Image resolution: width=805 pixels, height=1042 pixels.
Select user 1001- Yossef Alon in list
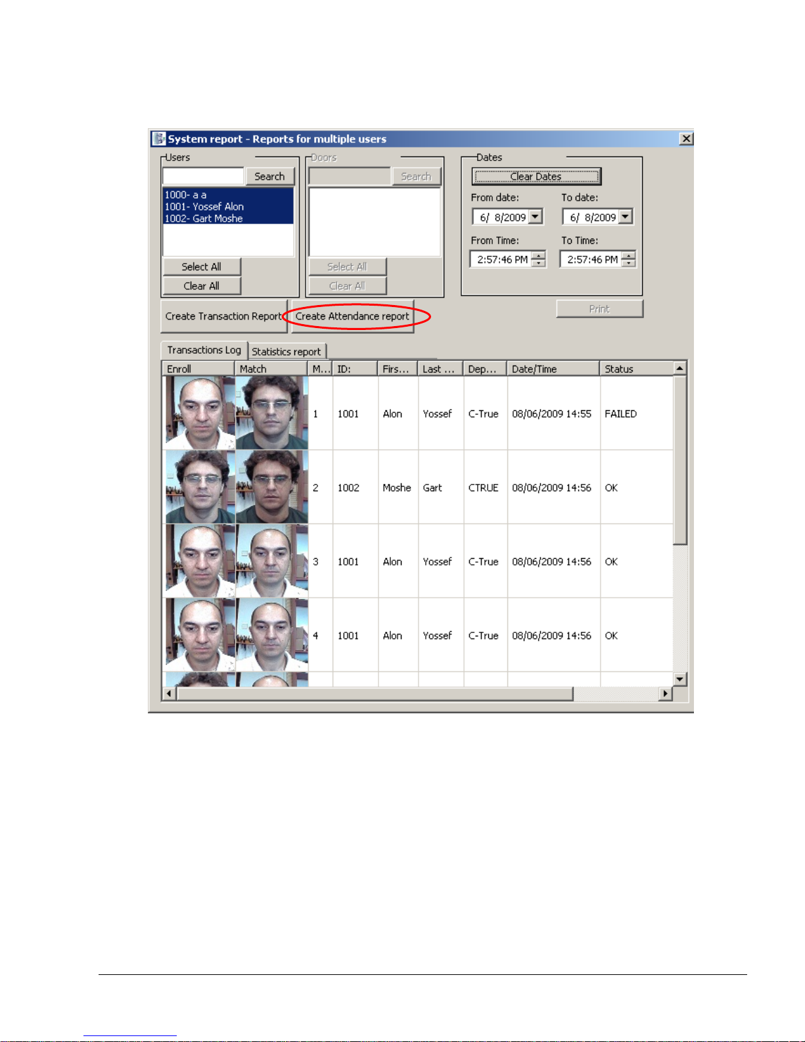tap(228, 206)
